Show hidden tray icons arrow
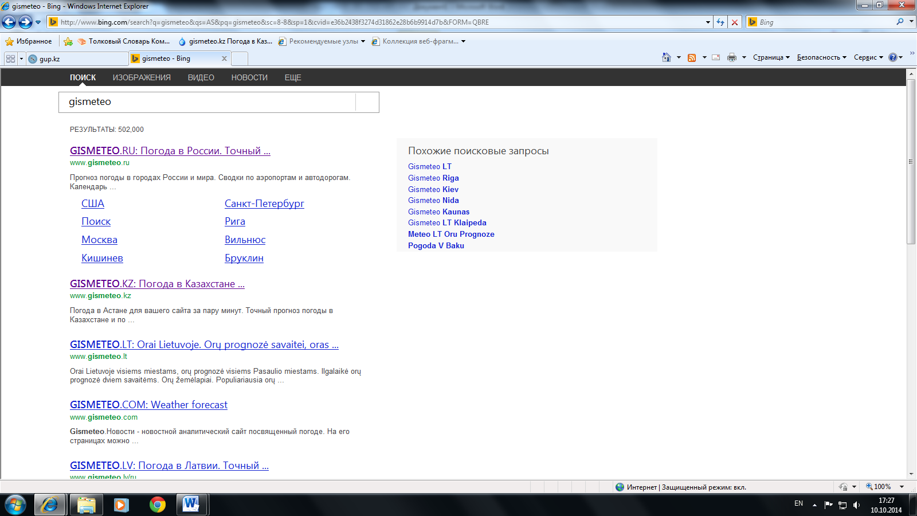Image resolution: width=917 pixels, height=516 pixels. [814, 505]
